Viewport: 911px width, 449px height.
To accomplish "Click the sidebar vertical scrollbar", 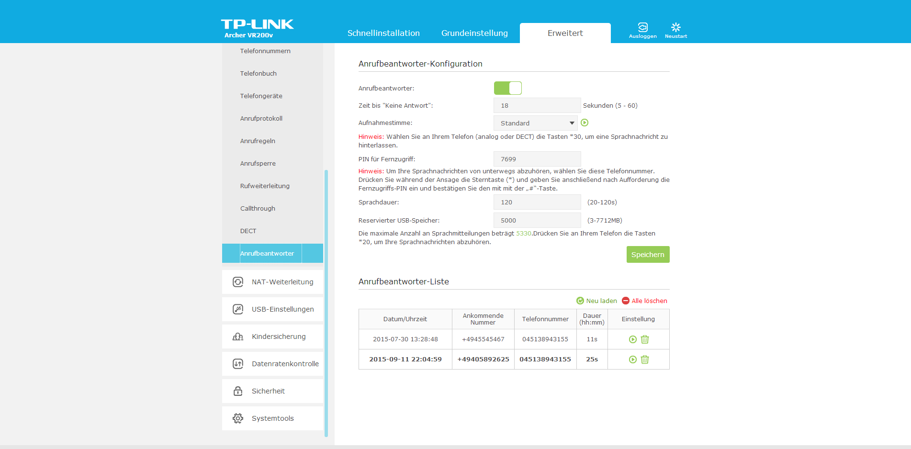I will [x=326, y=302].
